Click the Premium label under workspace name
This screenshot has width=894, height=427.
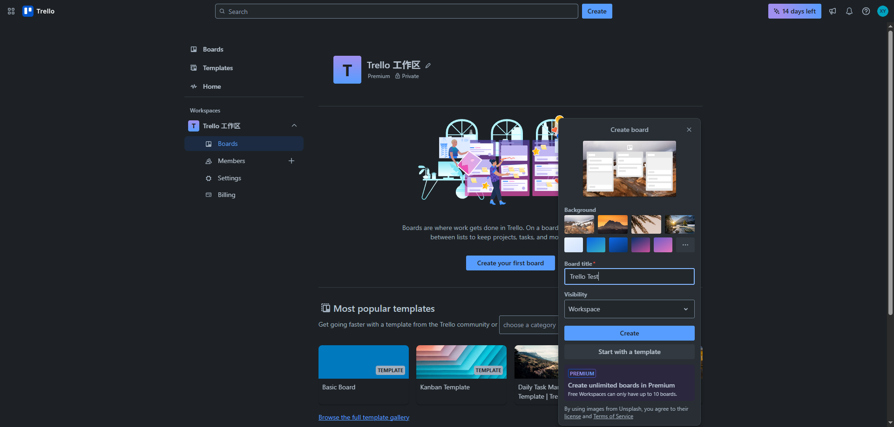[x=379, y=76]
